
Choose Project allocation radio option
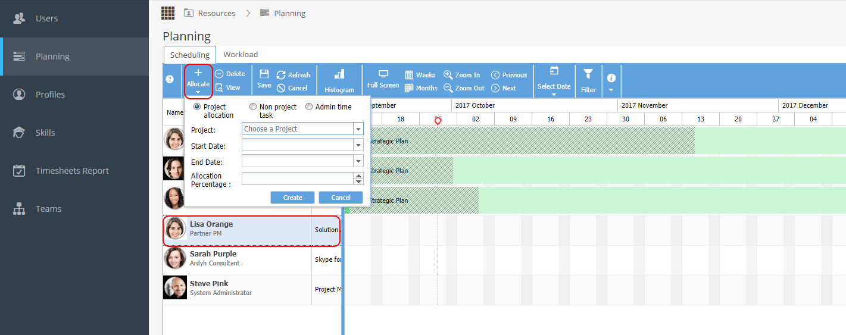[x=197, y=107]
